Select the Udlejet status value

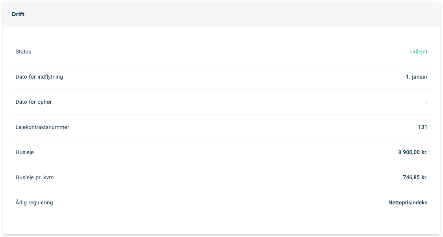click(419, 51)
